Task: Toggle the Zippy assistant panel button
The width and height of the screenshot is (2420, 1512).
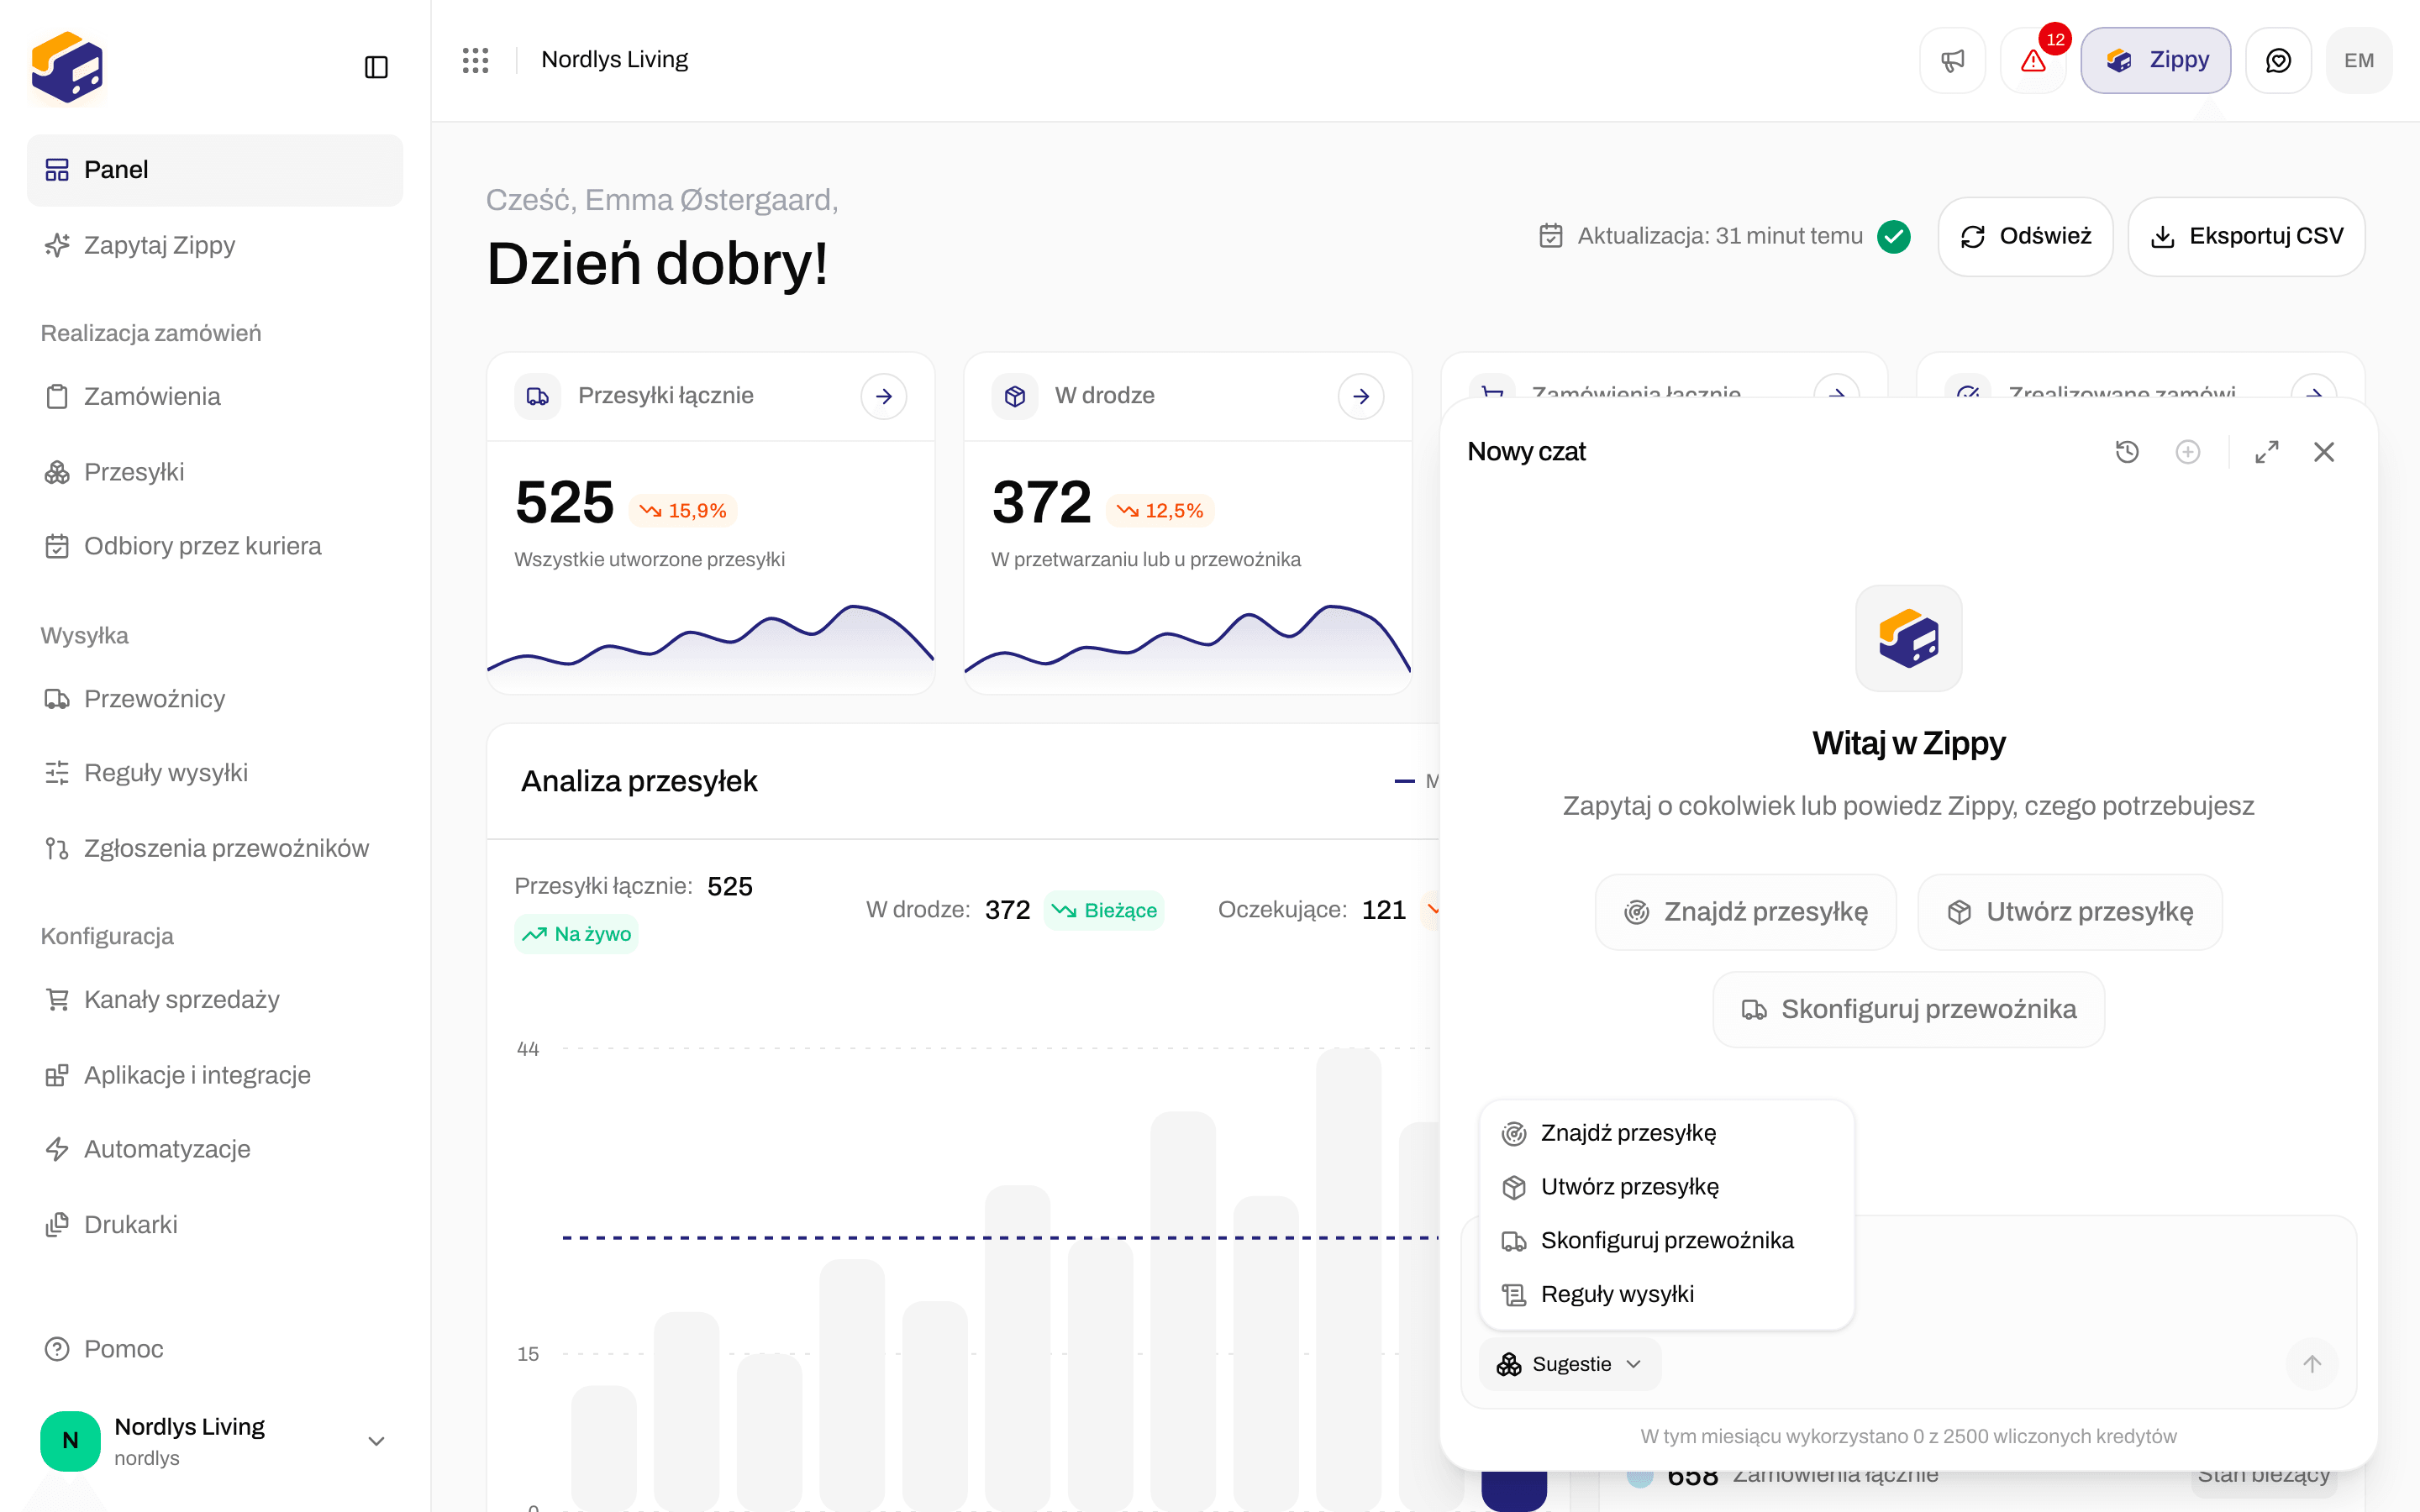Action: (2155, 60)
